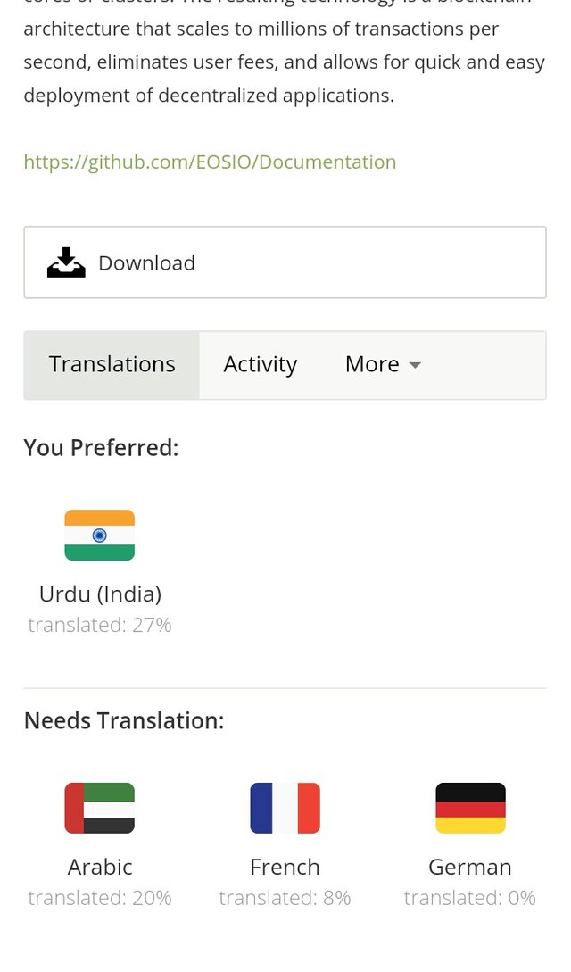The width and height of the screenshot is (571, 972).
Task: Open the German language link
Action: point(470,867)
